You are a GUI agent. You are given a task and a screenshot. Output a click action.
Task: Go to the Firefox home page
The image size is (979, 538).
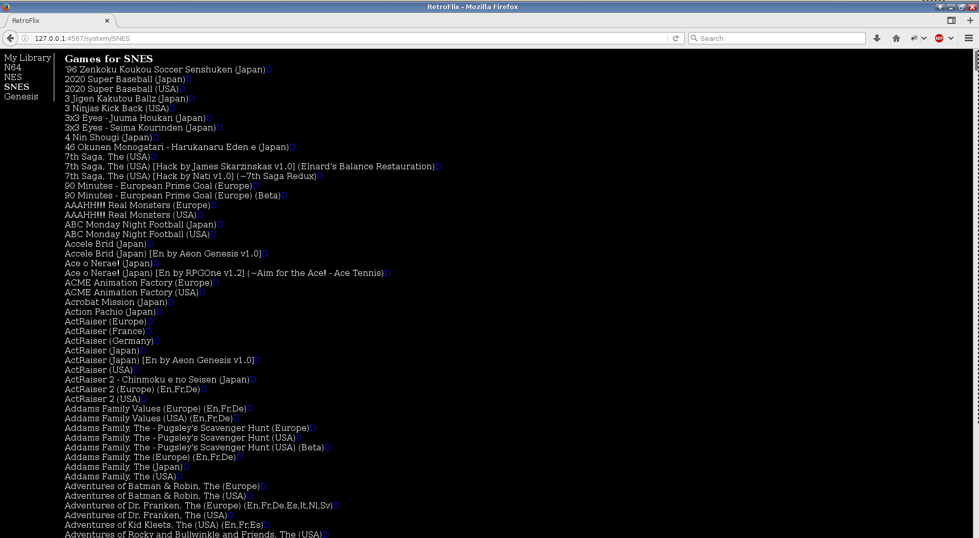pos(896,38)
